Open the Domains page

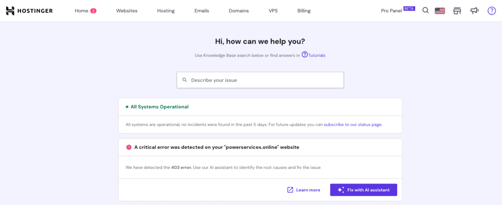click(239, 11)
